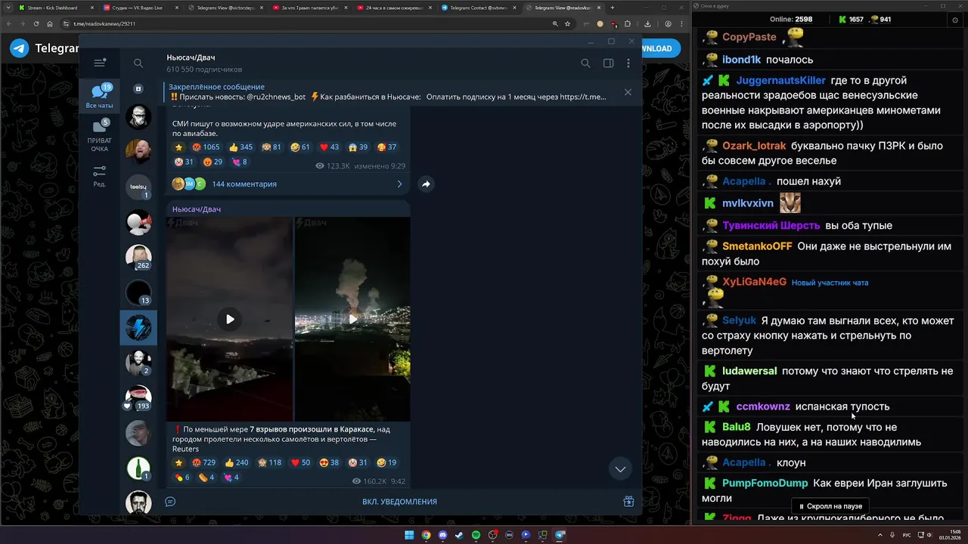This screenshot has height=544, width=968.
Task: Click Скролл на паузе in chat
Action: tap(830, 506)
